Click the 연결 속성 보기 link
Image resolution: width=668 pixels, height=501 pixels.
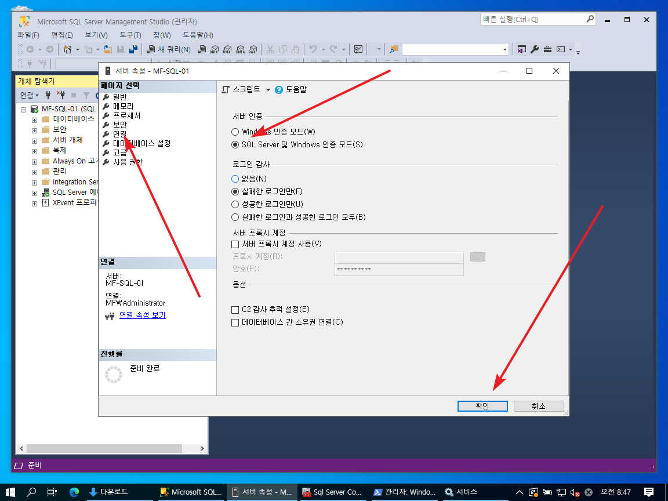coord(142,315)
